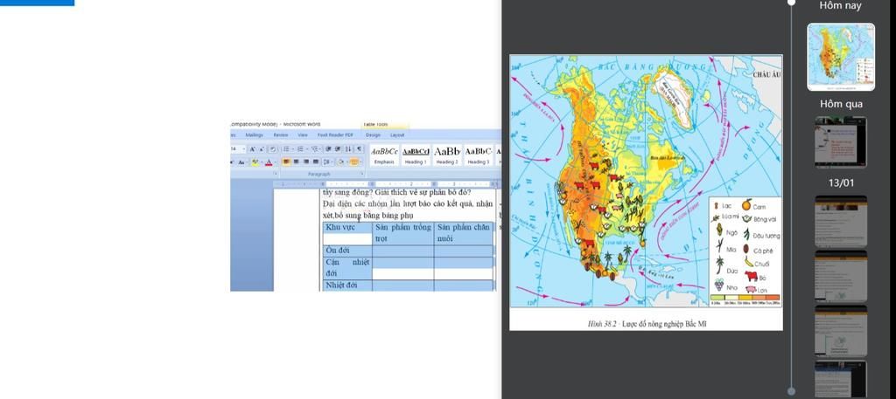Click the '13/01' date label
The image size is (896, 399).
pyautogui.click(x=841, y=183)
